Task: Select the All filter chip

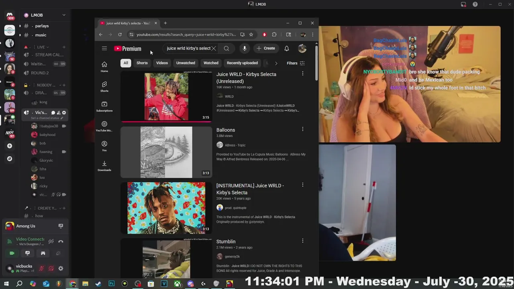Action: 126,63
